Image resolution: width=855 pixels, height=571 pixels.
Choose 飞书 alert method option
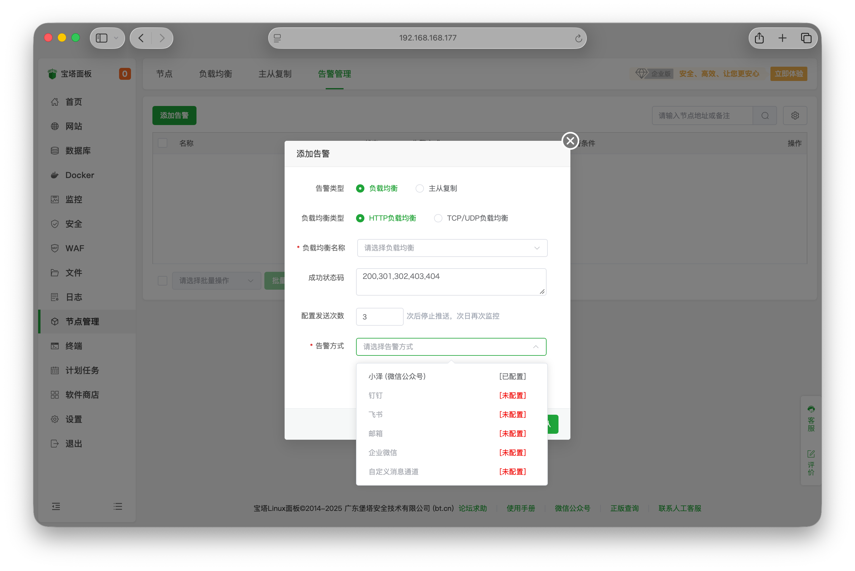451,414
